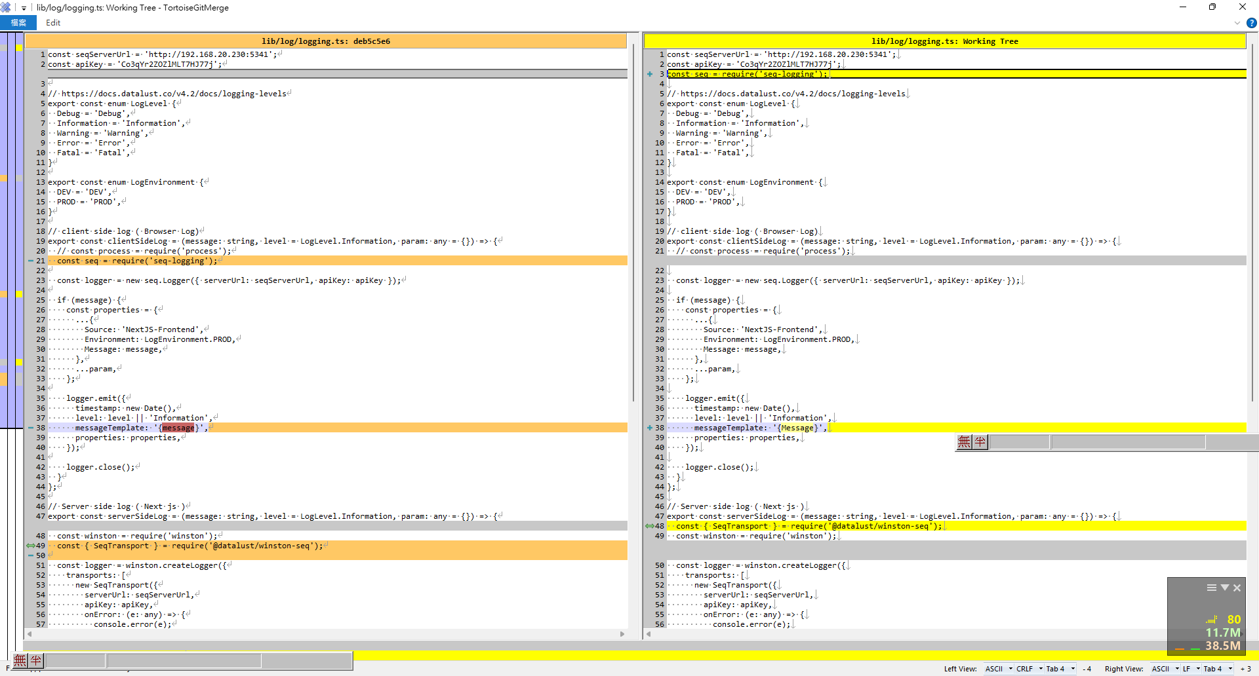The height and width of the screenshot is (676, 1259).
Task: Expand the ribbon with the top-right chevron
Action: click(1237, 23)
